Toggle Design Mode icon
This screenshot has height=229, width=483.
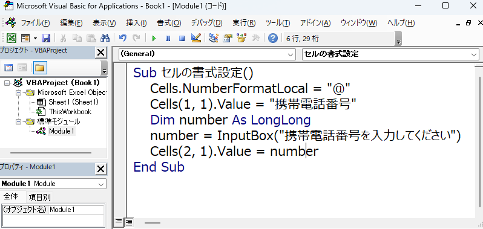[x=196, y=38]
